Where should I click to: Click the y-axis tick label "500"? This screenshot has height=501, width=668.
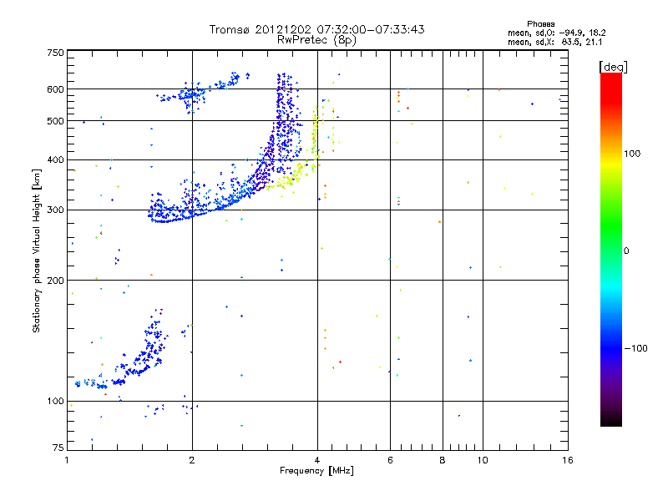point(55,121)
